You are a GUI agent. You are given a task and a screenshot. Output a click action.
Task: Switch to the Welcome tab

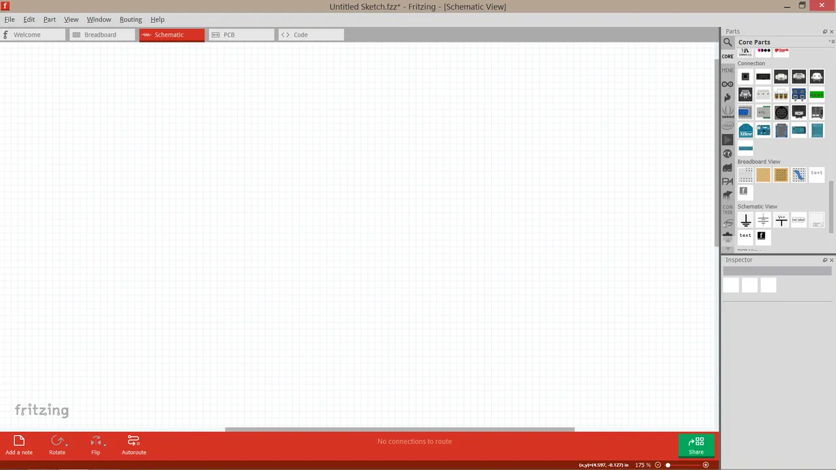[x=33, y=35]
